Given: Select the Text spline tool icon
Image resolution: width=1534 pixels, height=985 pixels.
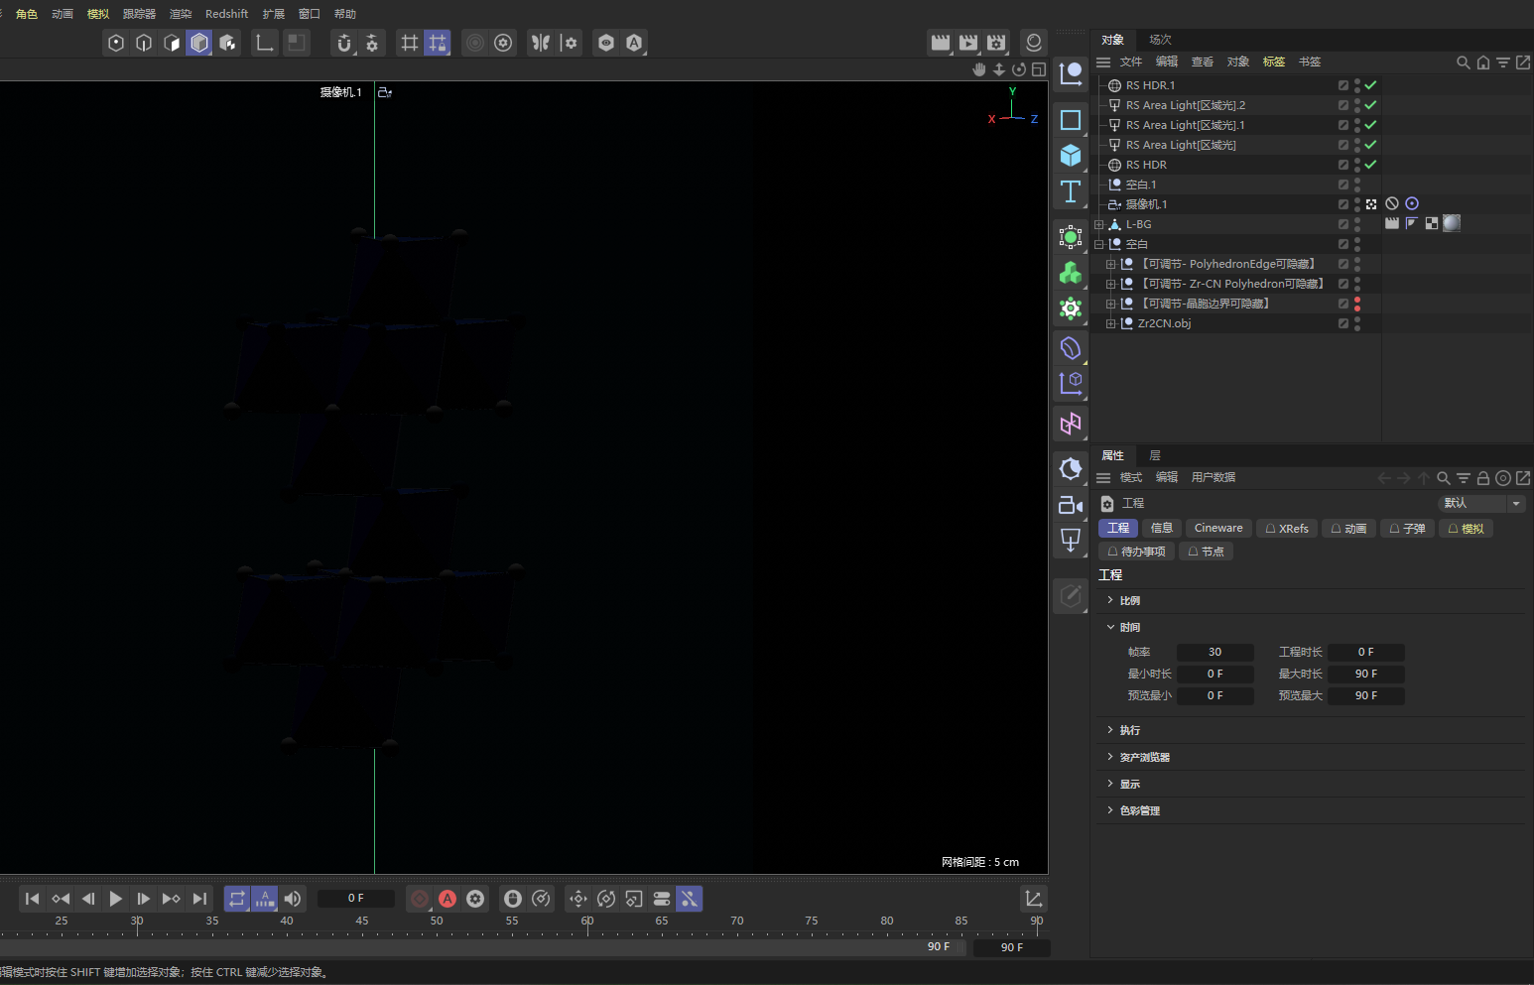Looking at the screenshot, I should [1071, 191].
